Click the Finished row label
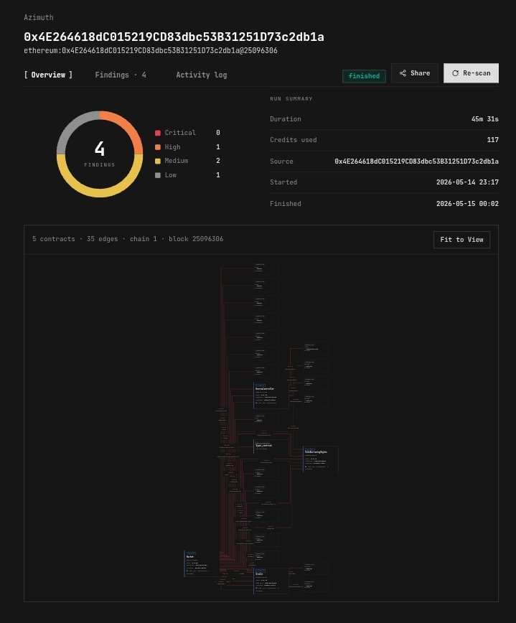Viewport: 516px width, 623px height. (286, 204)
